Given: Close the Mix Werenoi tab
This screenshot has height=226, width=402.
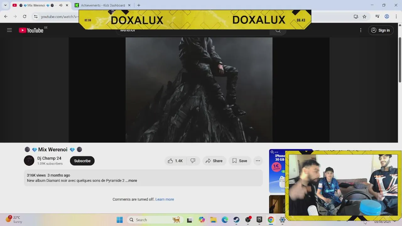Looking at the screenshot, I should click(x=67, y=5).
